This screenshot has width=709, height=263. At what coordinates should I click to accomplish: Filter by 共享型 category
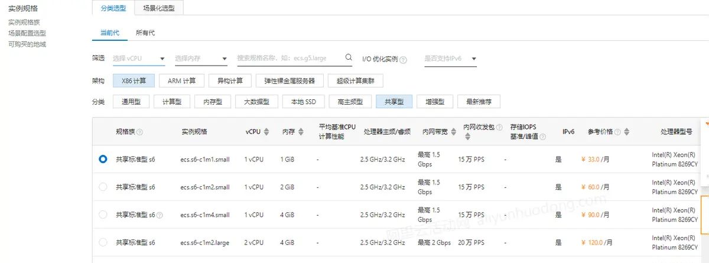click(393, 102)
